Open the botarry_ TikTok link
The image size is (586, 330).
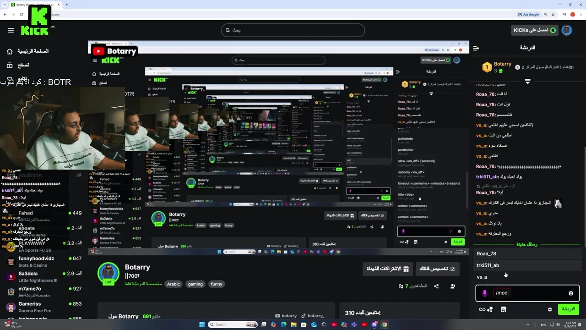(313, 316)
